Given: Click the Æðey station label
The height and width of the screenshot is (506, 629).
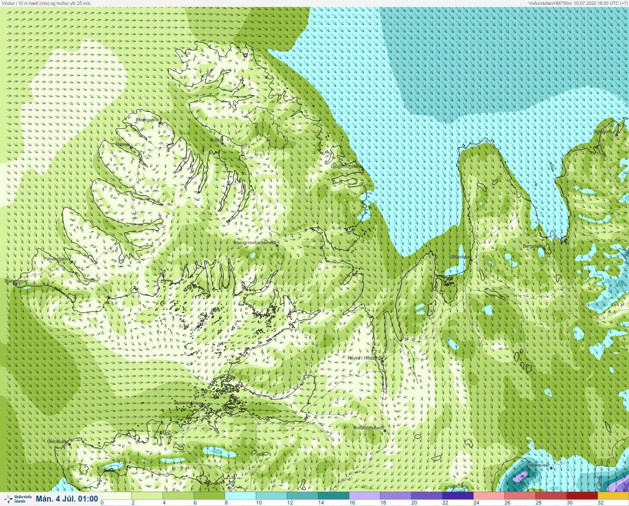Looking at the screenshot, I should [215, 140].
